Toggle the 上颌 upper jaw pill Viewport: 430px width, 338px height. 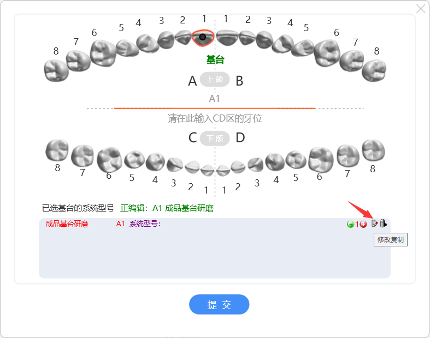pos(215,80)
